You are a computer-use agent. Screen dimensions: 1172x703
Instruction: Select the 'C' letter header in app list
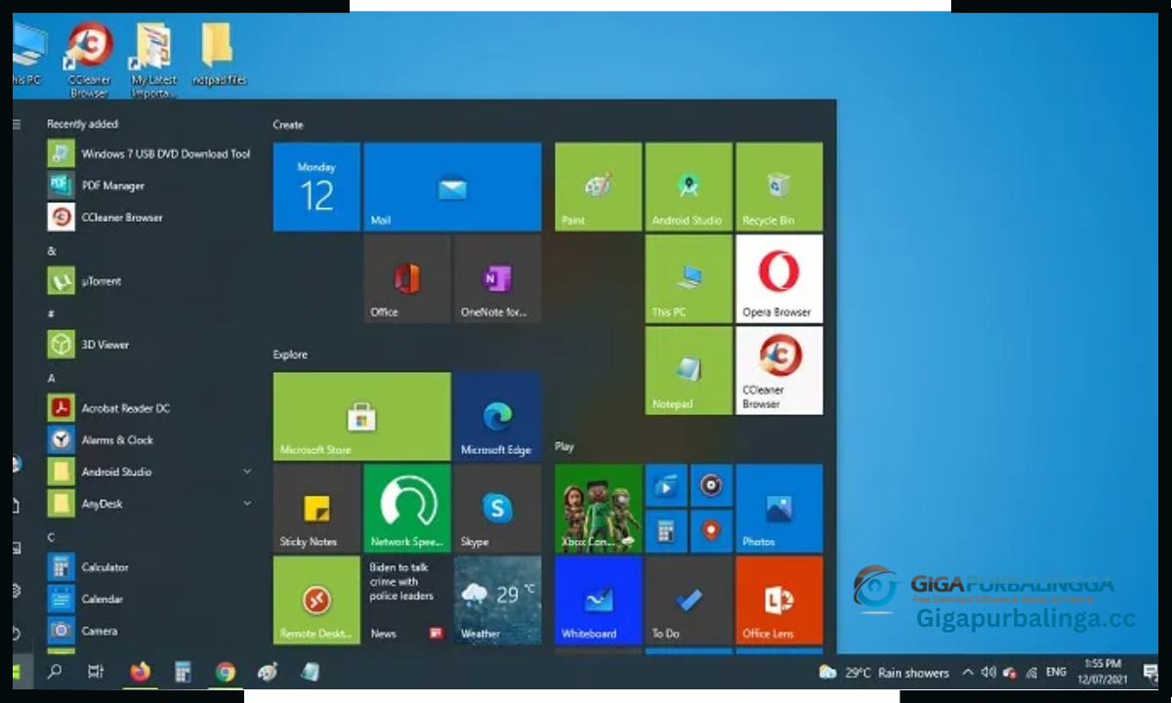pyautogui.click(x=52, y=537)
